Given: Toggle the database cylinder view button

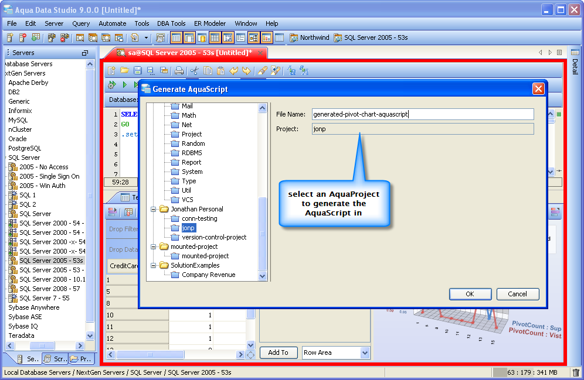Looking at the screenshot, I should tap(202, 37).
